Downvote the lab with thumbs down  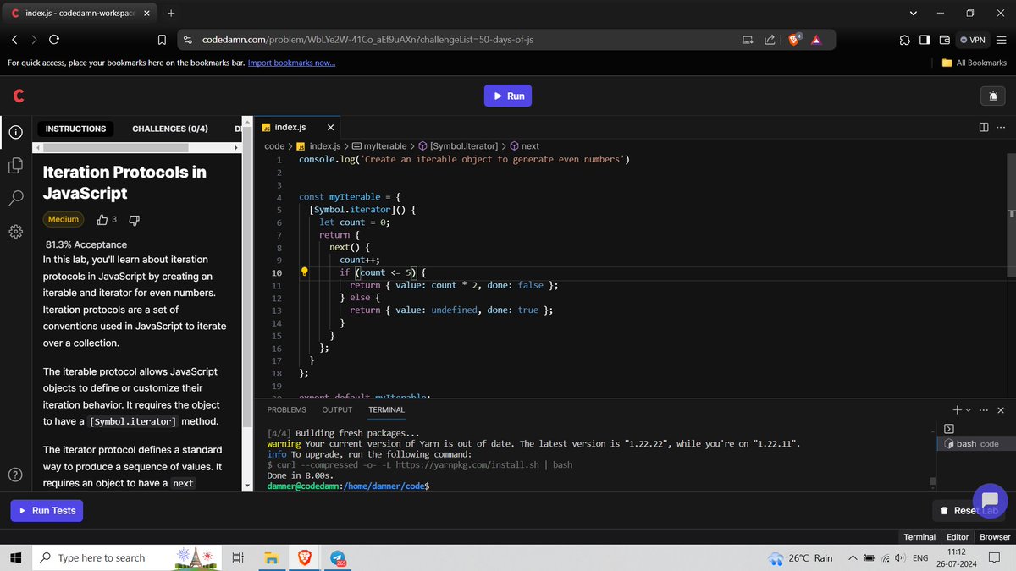point(133,220)
